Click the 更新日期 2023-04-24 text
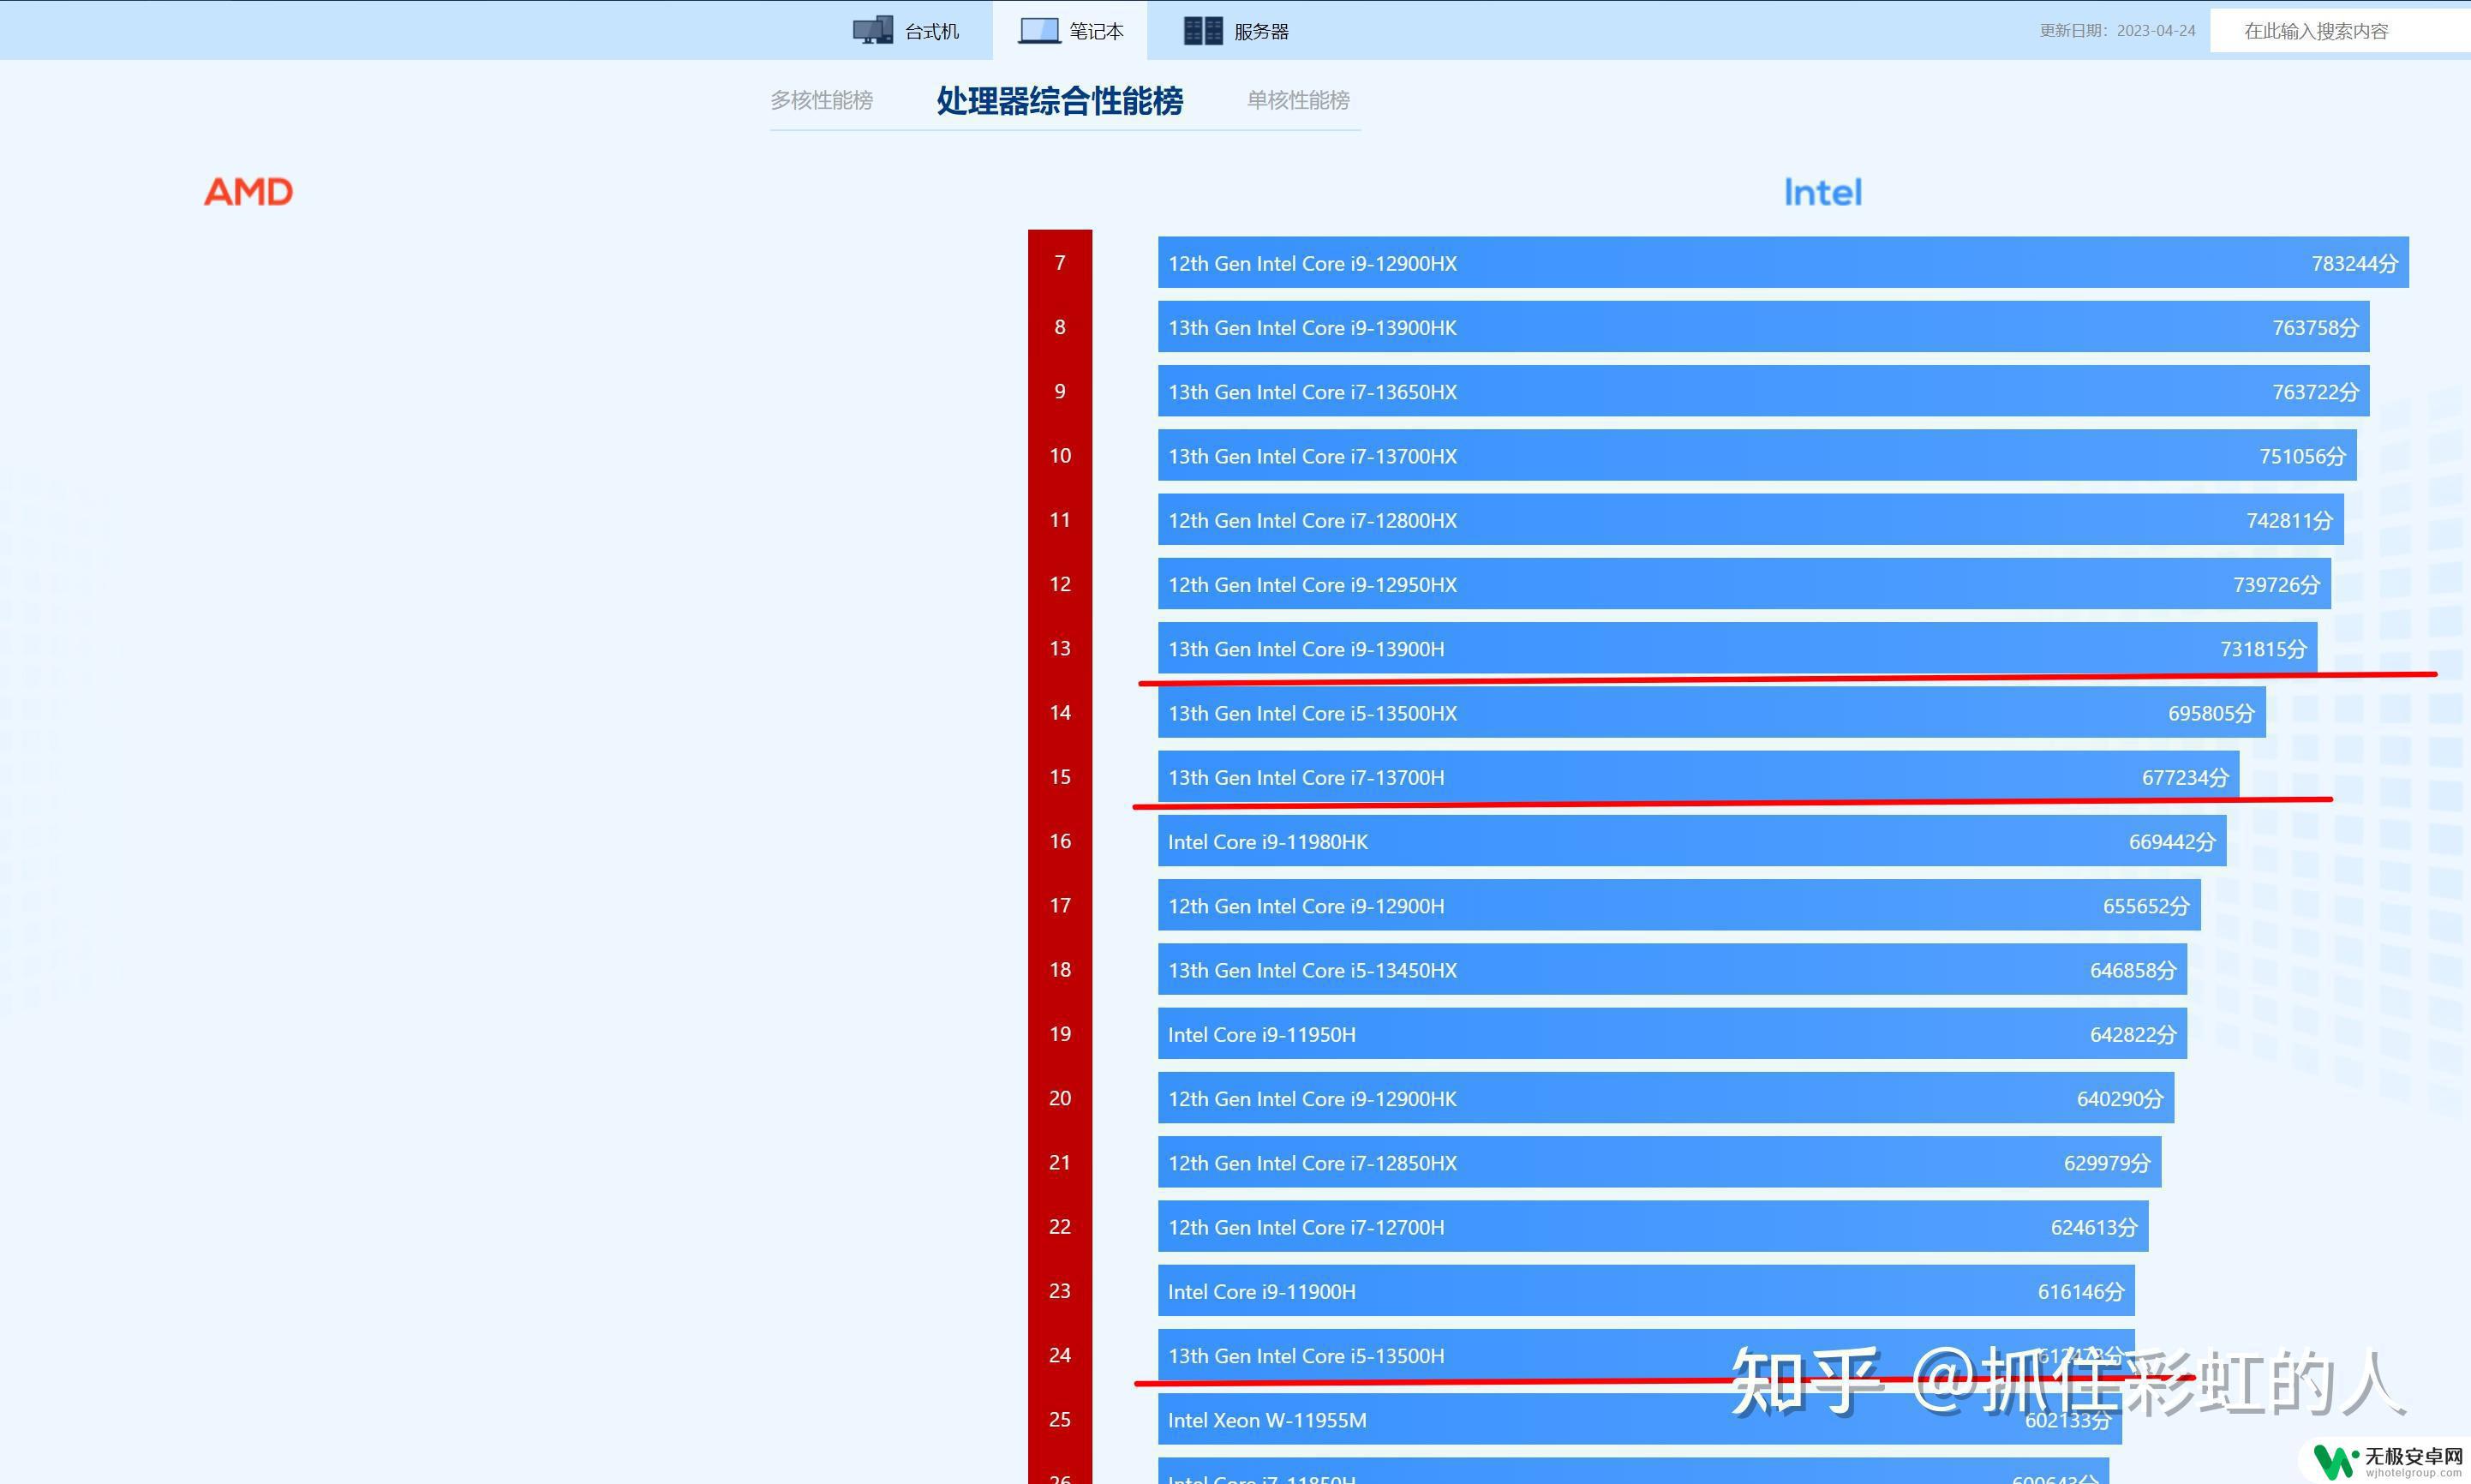 [x=2117, y=31]
